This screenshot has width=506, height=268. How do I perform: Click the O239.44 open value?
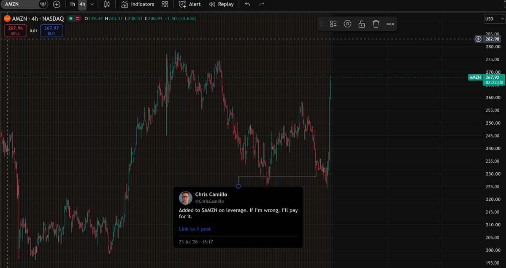94,19
